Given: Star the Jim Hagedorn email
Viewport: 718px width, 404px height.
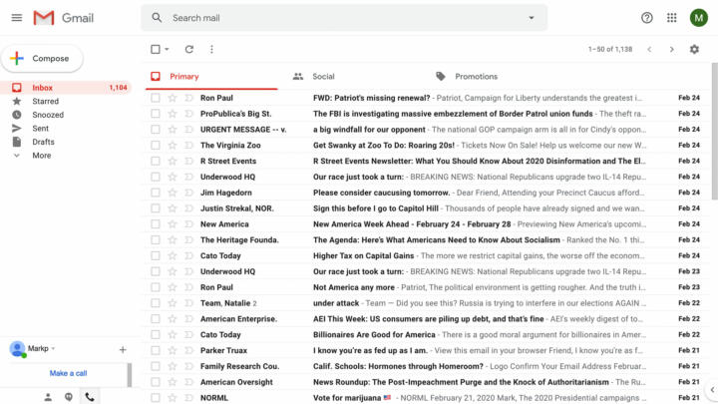Looking at the screenshot, I should point(173,193).
